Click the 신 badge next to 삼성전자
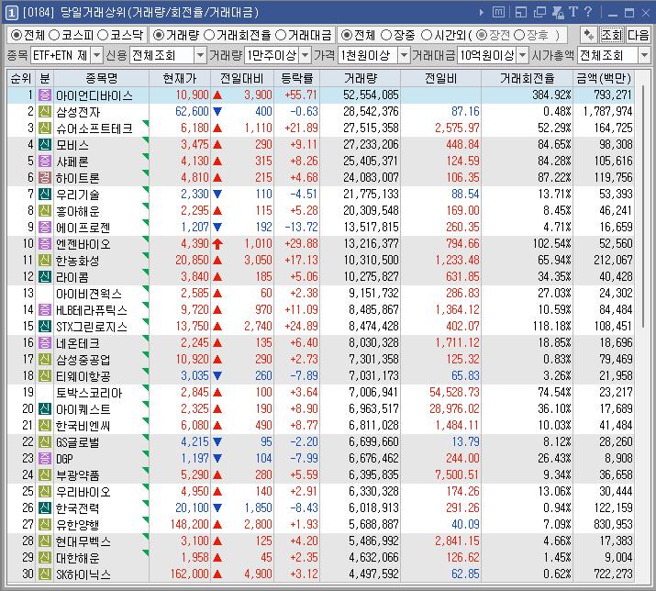The height and width of the screenshot is (591, 656). (x=45, y=111)
